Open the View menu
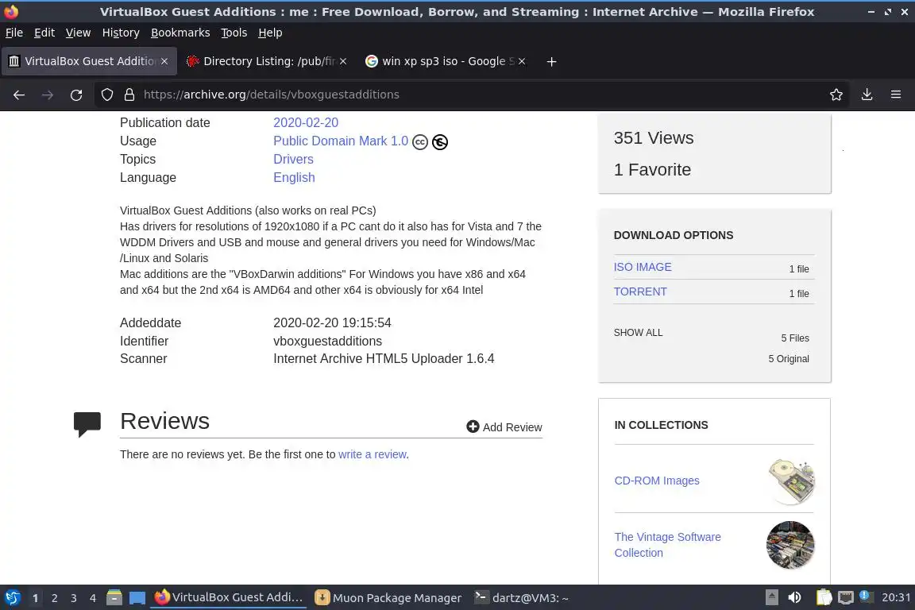Screen dimensions: 915x610 [x=78, y=33]
